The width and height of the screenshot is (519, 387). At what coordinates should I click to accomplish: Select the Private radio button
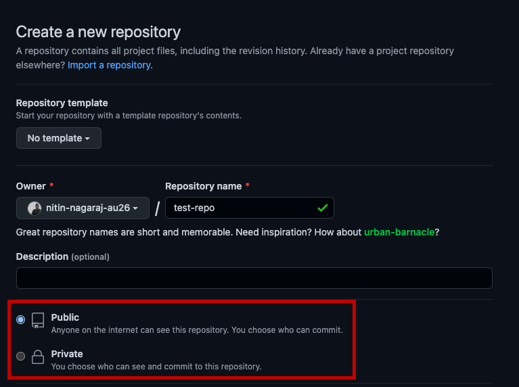click(x=20, y=356)
